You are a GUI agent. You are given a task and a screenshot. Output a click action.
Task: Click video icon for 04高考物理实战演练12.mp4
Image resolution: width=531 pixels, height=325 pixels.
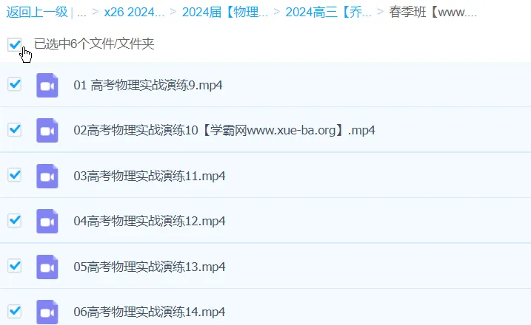point(47,222)
